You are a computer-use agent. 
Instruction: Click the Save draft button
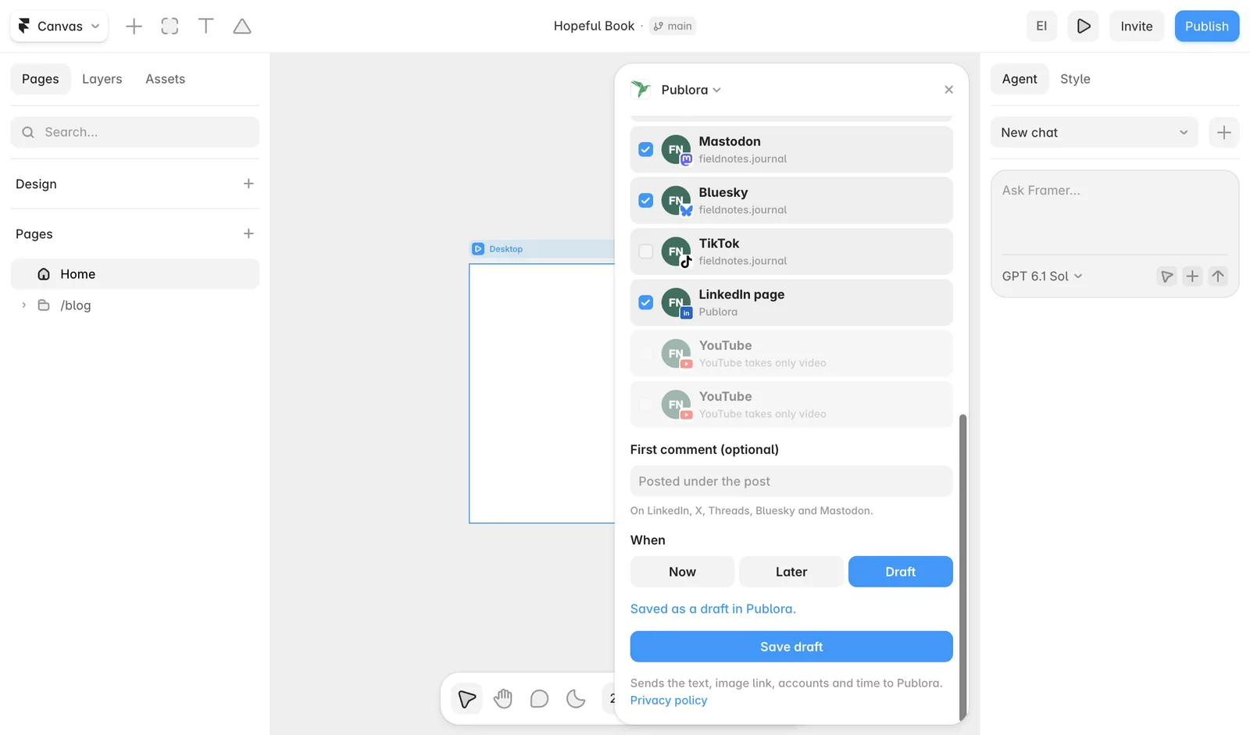point(791,647)
